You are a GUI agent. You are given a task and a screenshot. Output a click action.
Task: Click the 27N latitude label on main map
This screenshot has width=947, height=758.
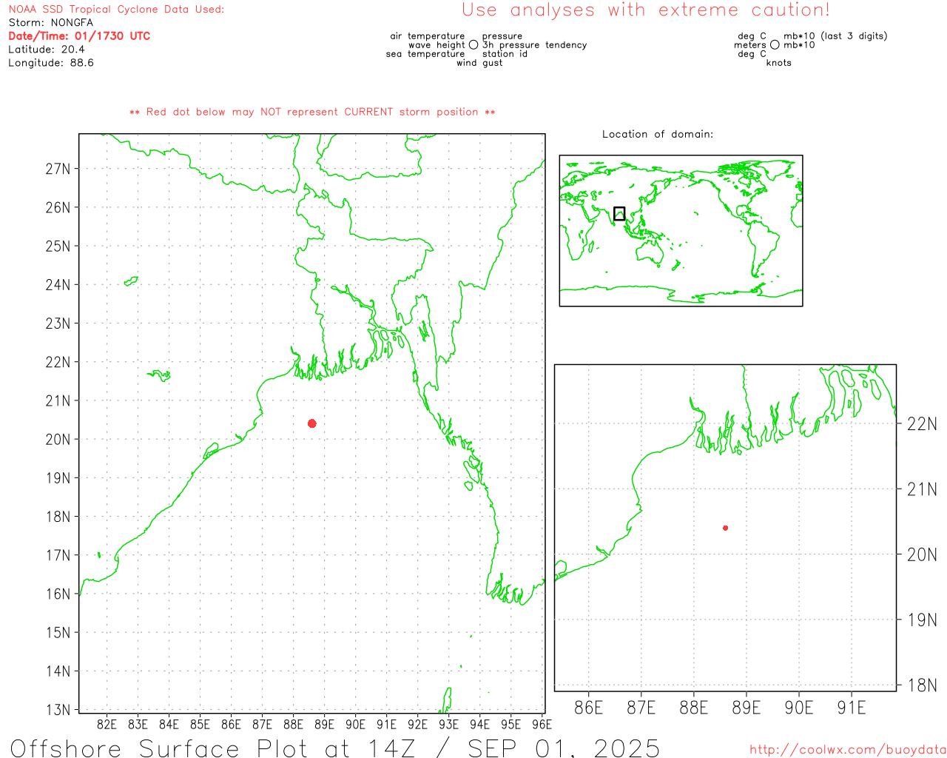click(58, 169)
